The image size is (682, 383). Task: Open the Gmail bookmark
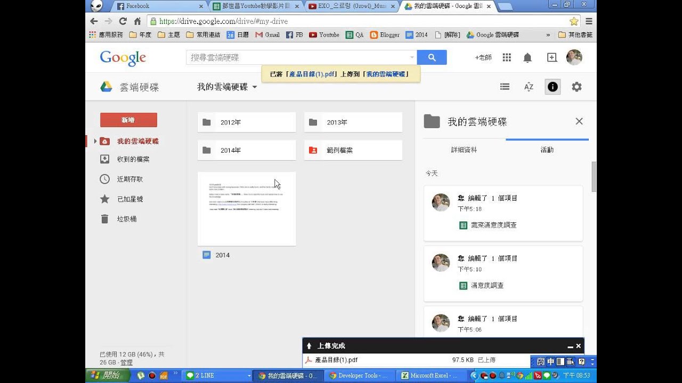click(267, 35)
